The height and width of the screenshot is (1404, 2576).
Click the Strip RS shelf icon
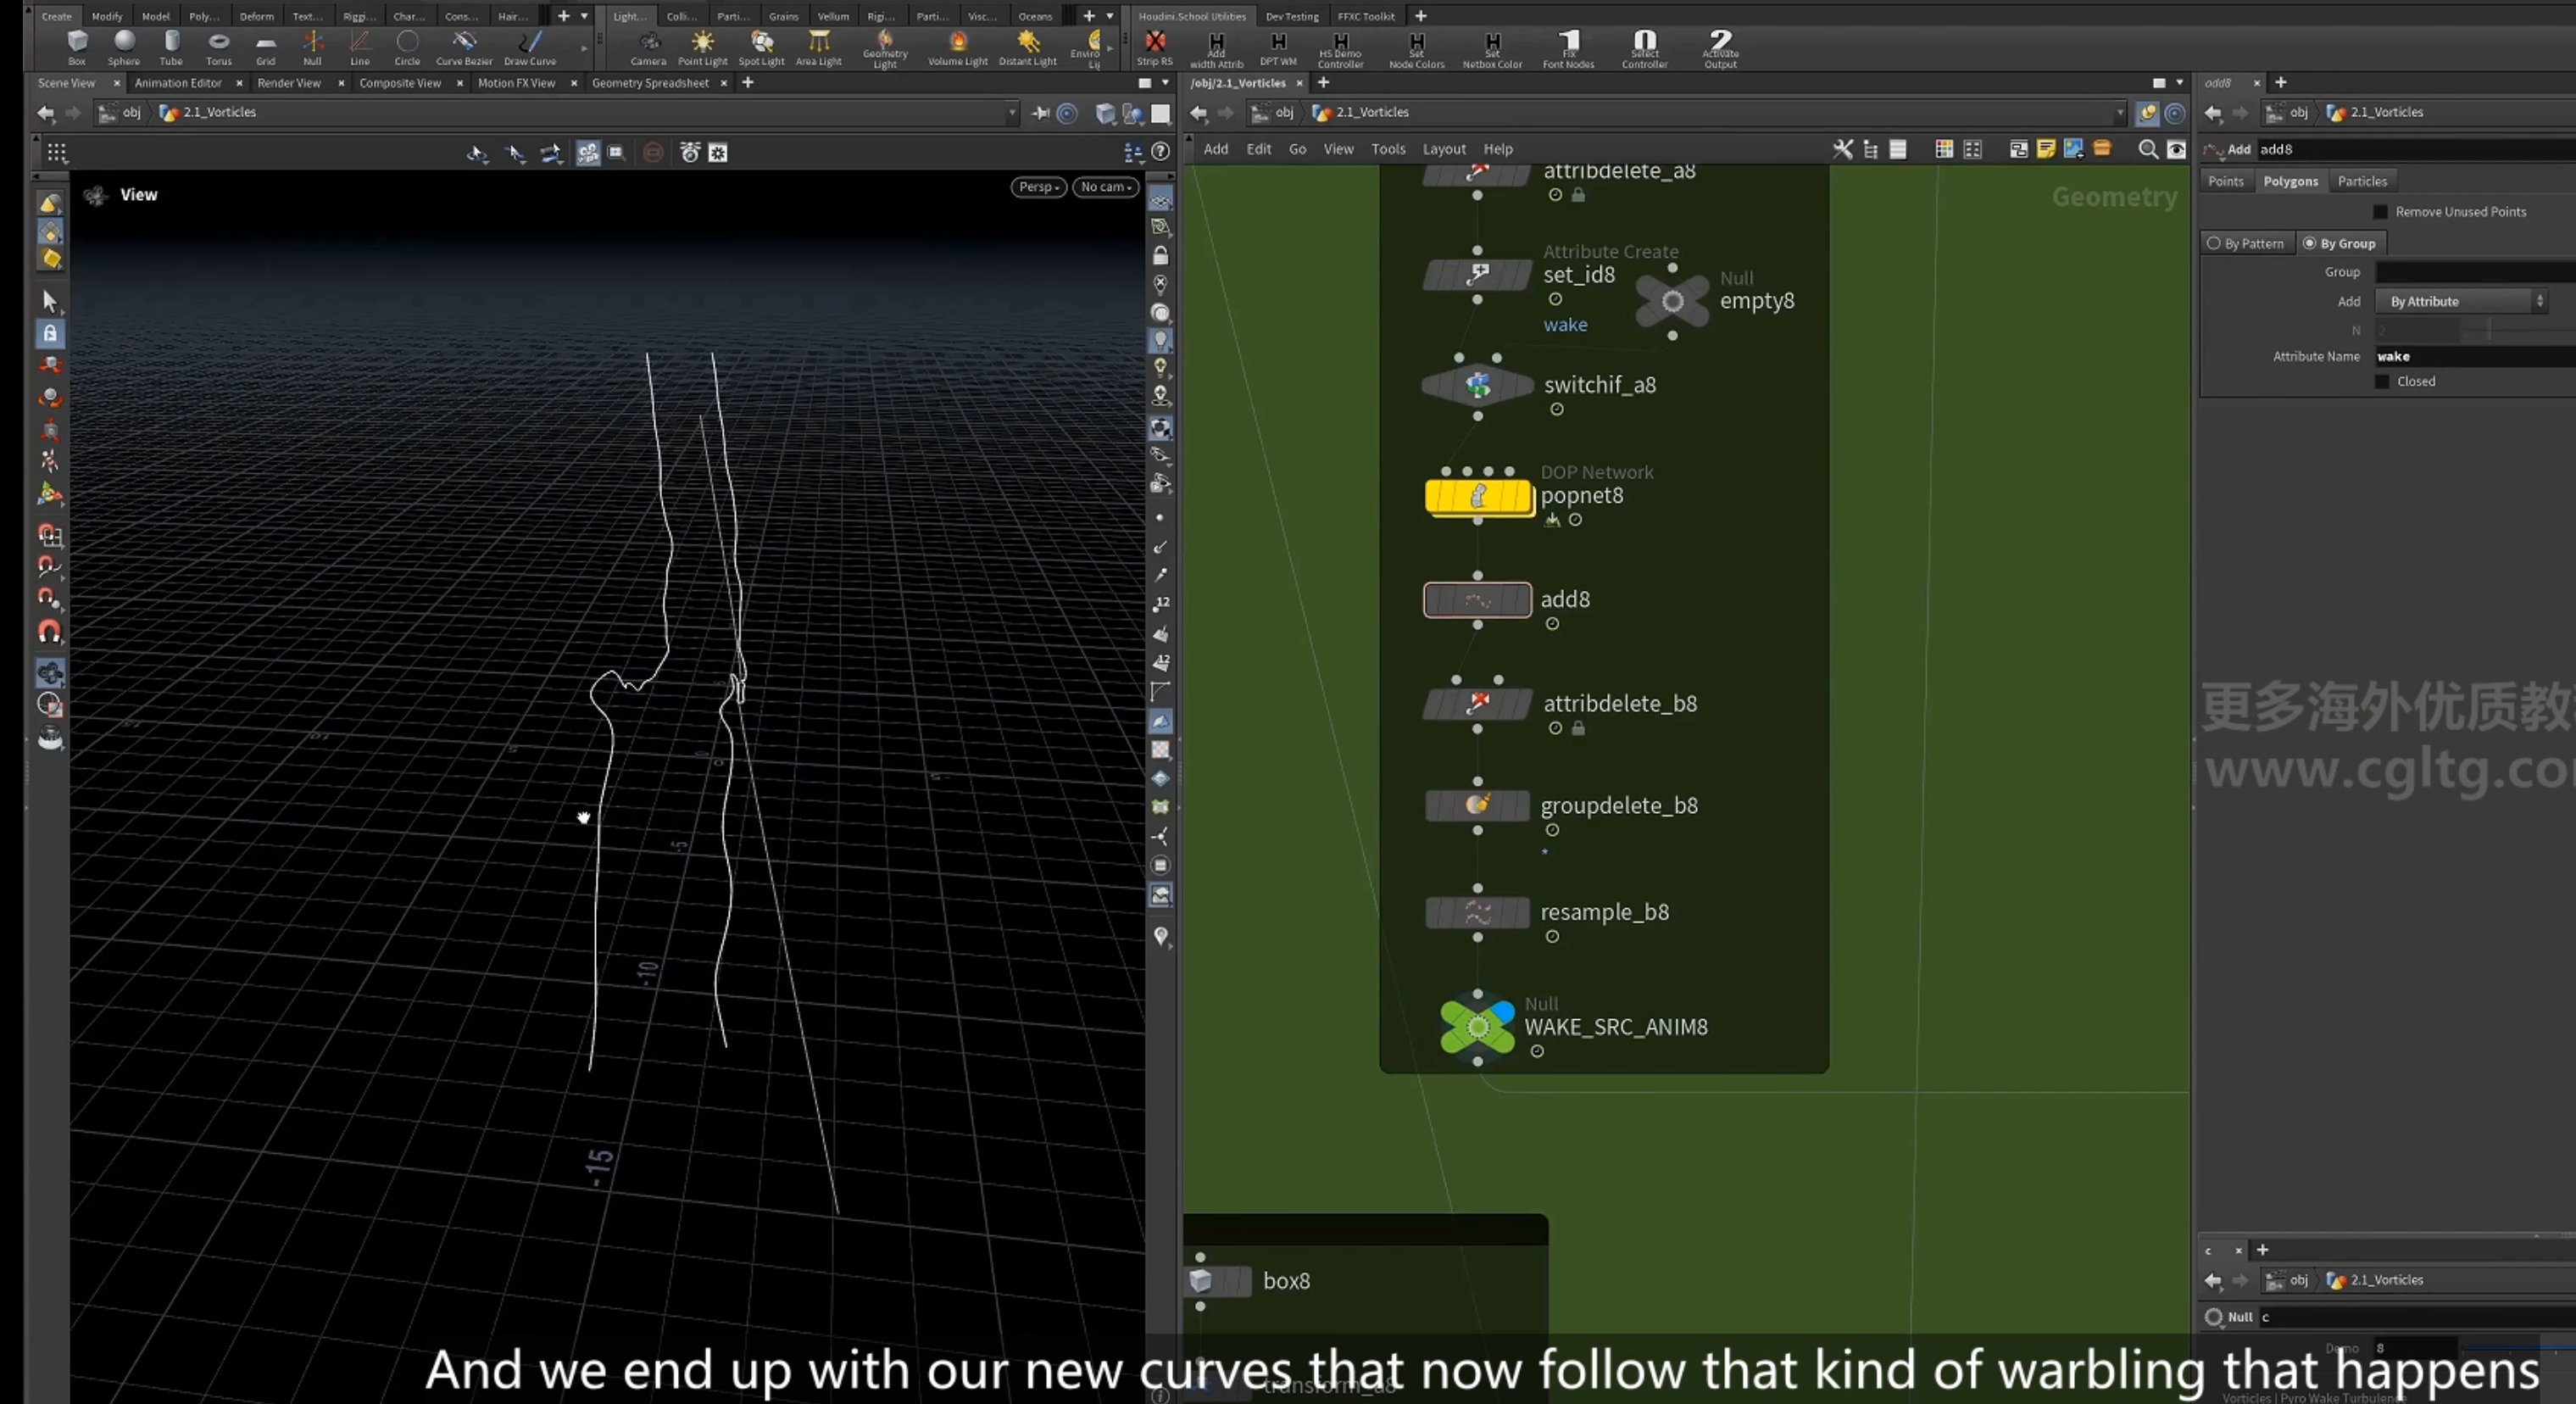(1155, 46)
